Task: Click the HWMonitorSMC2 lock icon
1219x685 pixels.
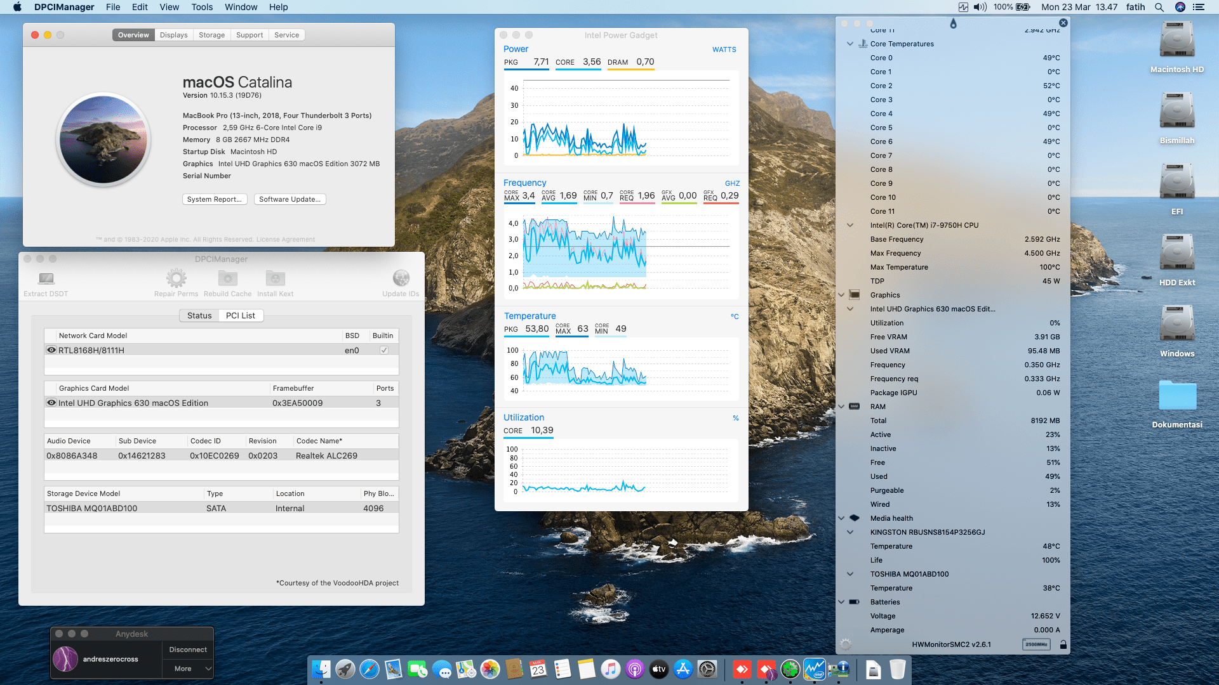Action: 1063,644
